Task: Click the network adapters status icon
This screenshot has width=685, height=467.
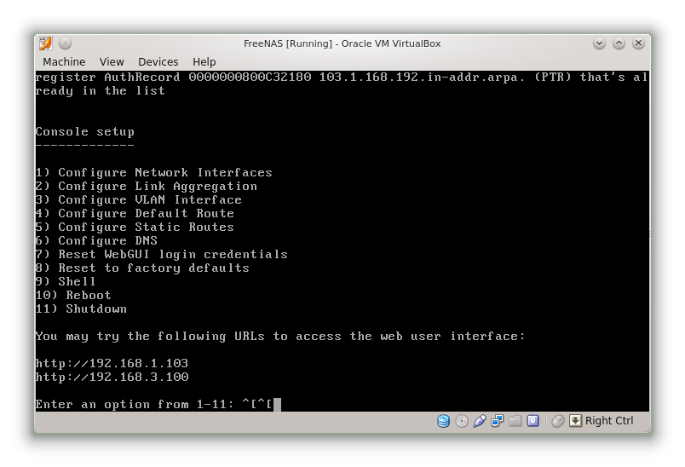Action: (x=498, y=421)
